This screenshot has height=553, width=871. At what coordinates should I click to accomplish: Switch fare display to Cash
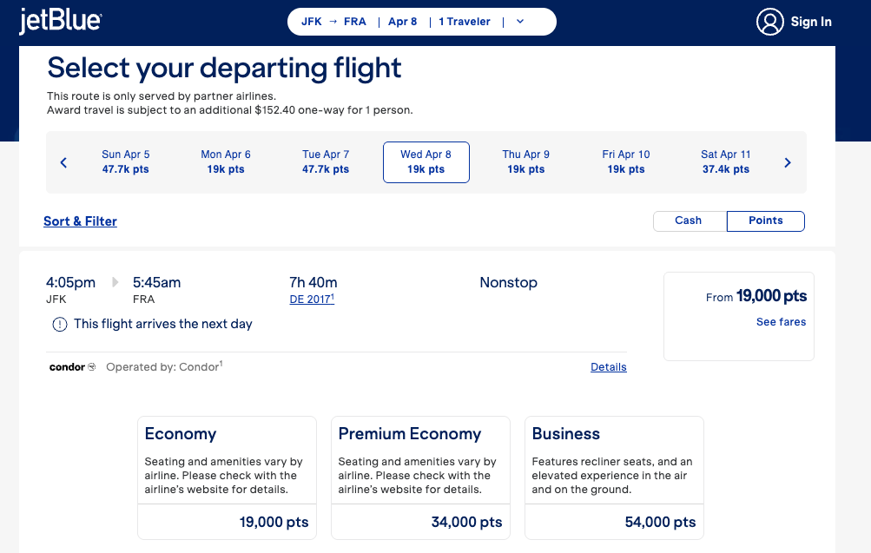click(x=689, y=221)
